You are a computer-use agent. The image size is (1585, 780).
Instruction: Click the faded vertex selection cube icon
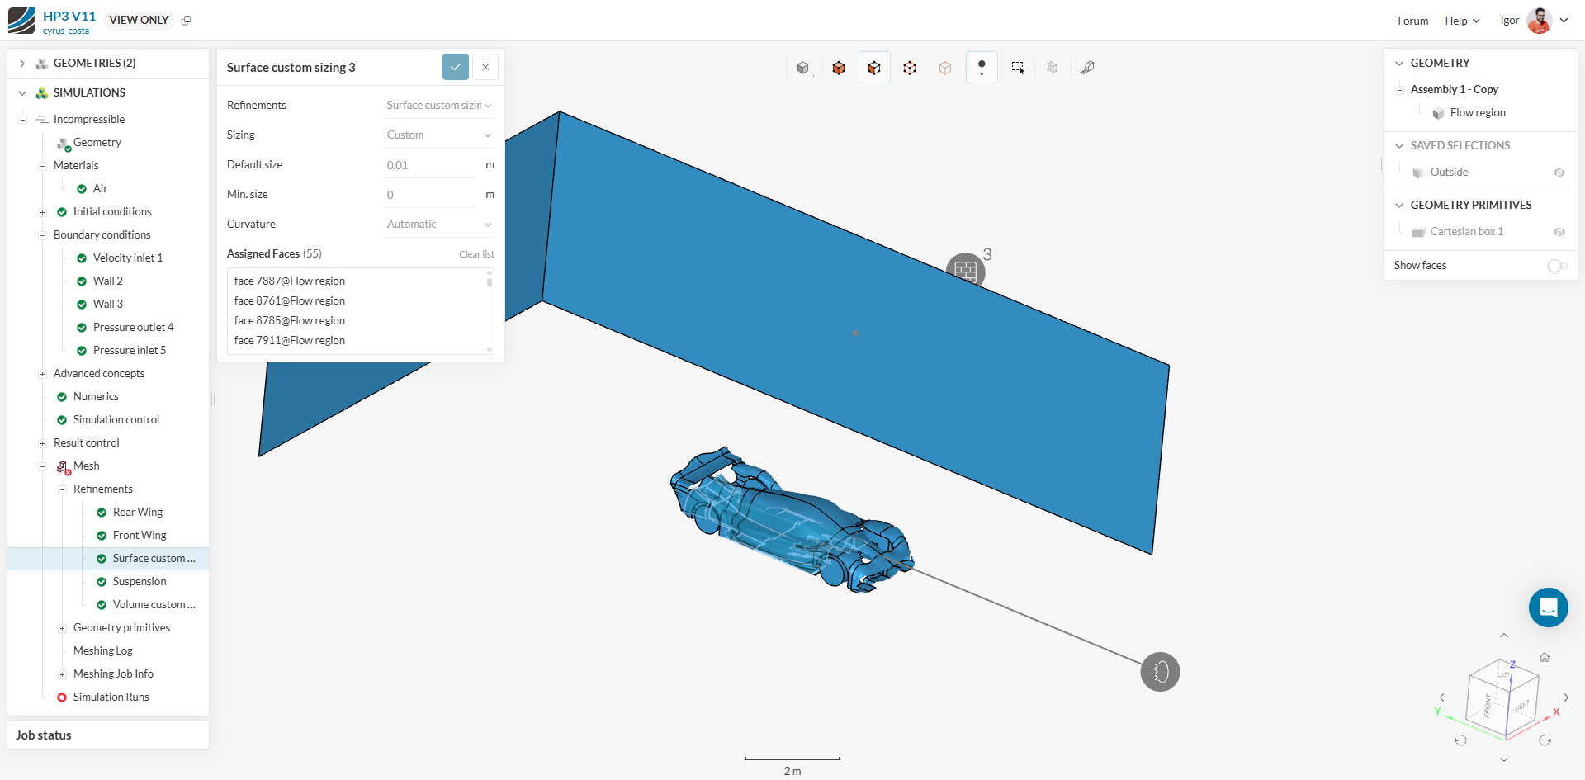945,68
